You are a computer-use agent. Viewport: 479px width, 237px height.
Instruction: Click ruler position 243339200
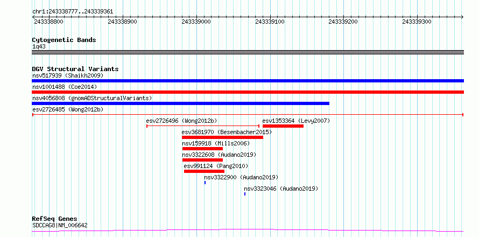[x=343, y=22]
